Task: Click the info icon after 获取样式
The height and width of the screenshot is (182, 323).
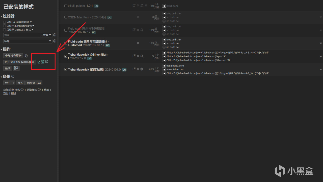Action: click(x=39, y=89)
